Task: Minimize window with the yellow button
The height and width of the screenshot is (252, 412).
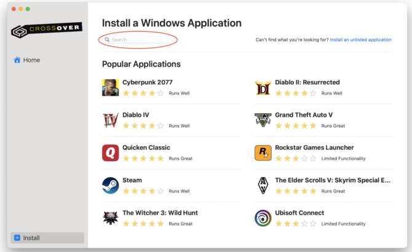Action: click(x=21, y=9)
